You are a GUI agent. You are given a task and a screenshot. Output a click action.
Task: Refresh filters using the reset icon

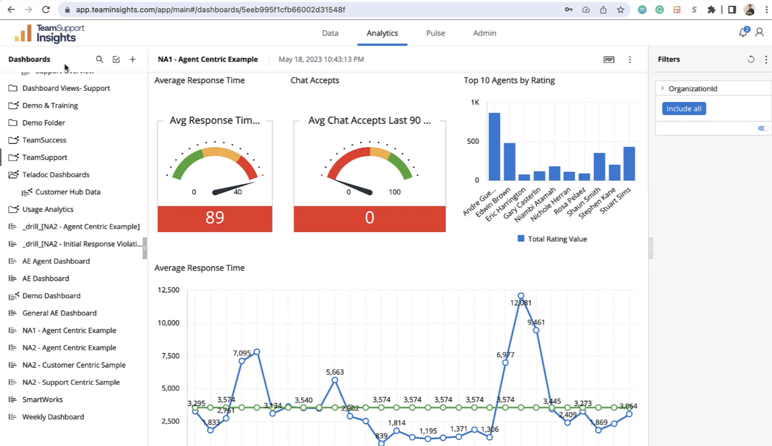751,59
